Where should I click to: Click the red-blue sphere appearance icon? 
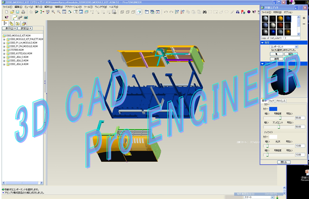tap(249, 12)
